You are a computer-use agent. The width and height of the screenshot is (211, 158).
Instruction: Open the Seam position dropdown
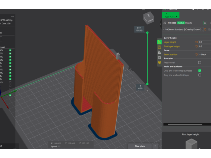[x=205, y=55]
